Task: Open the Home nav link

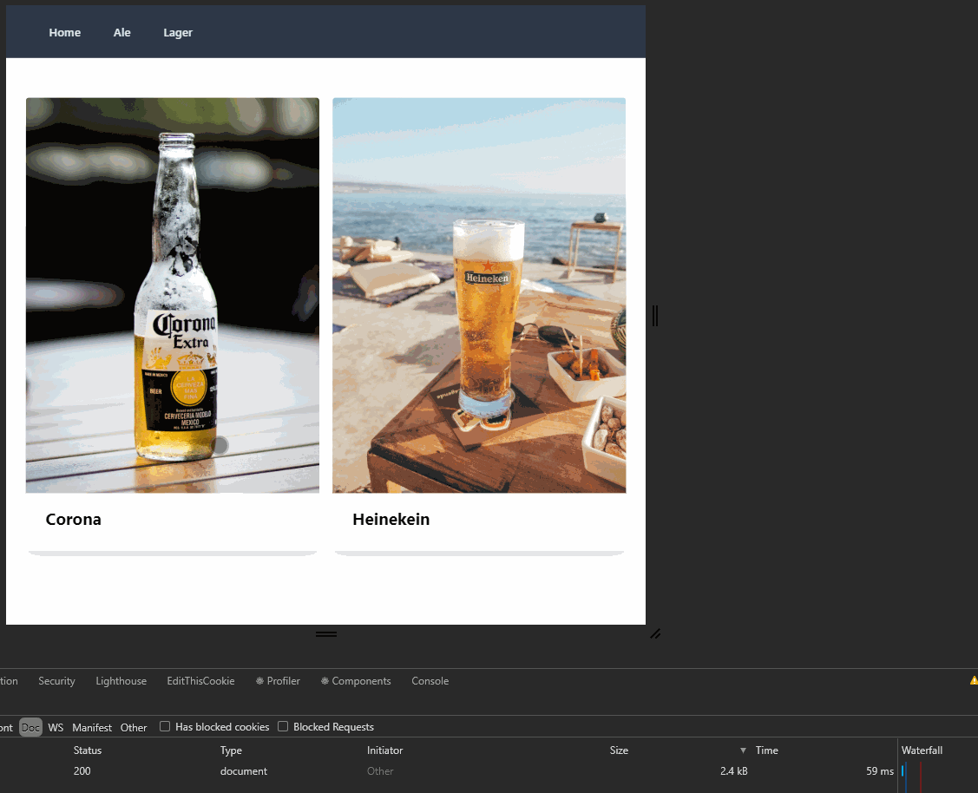Action: click(x=65, y=32)
